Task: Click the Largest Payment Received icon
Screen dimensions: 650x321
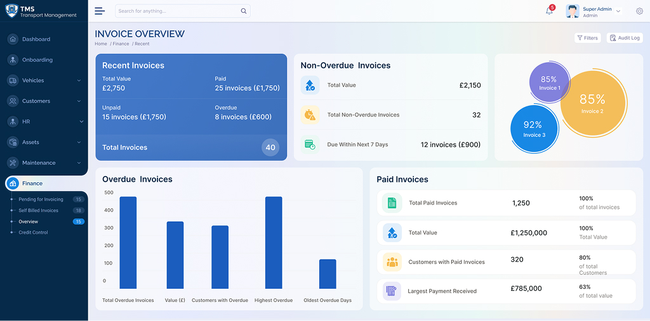Action: (x=392, y=291)
